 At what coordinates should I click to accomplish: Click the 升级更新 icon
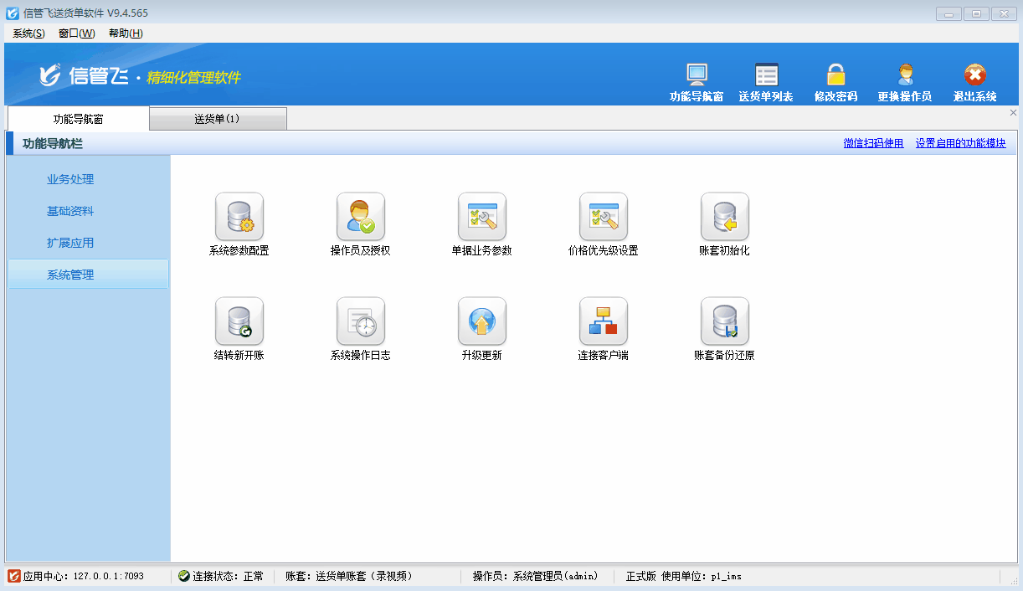click(x=482, y=321)
